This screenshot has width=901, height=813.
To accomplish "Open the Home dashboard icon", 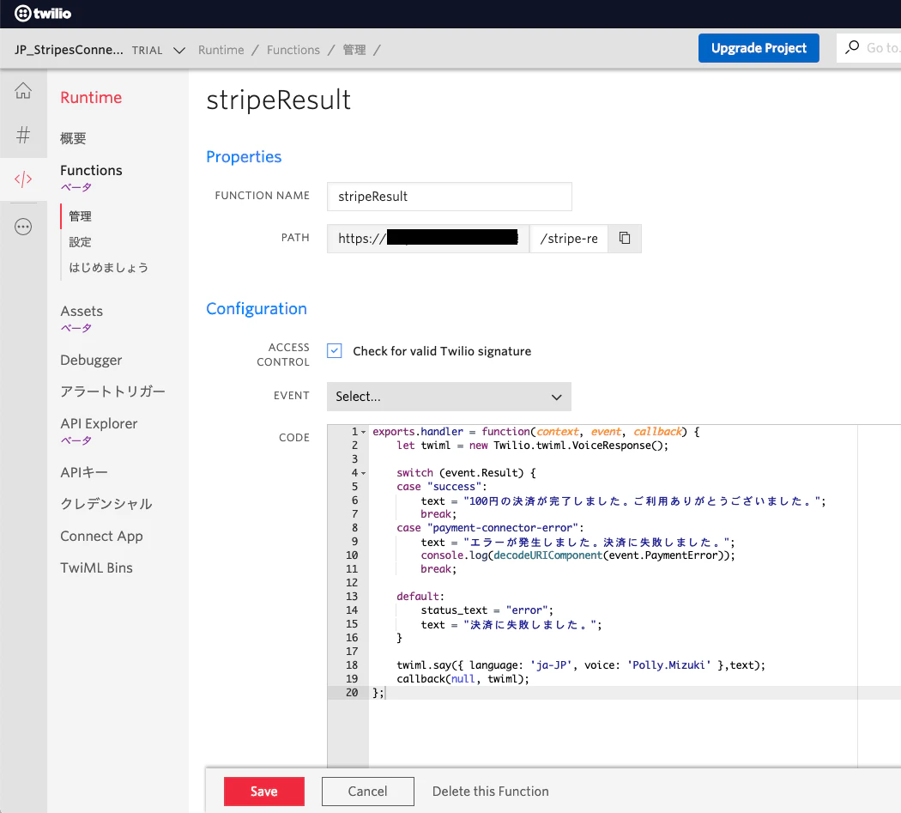I will click(x=23, y=91).
